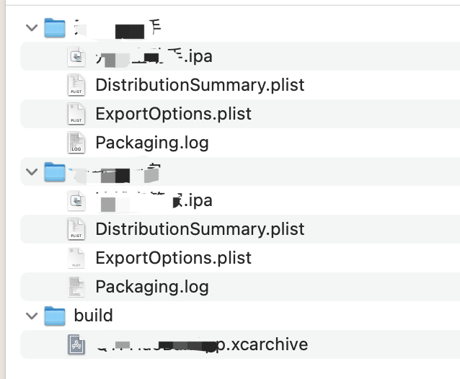Select the second ExportOptions.plist file name
The height and width of the screenshot is (379, 460).
(x=173, y=258)
